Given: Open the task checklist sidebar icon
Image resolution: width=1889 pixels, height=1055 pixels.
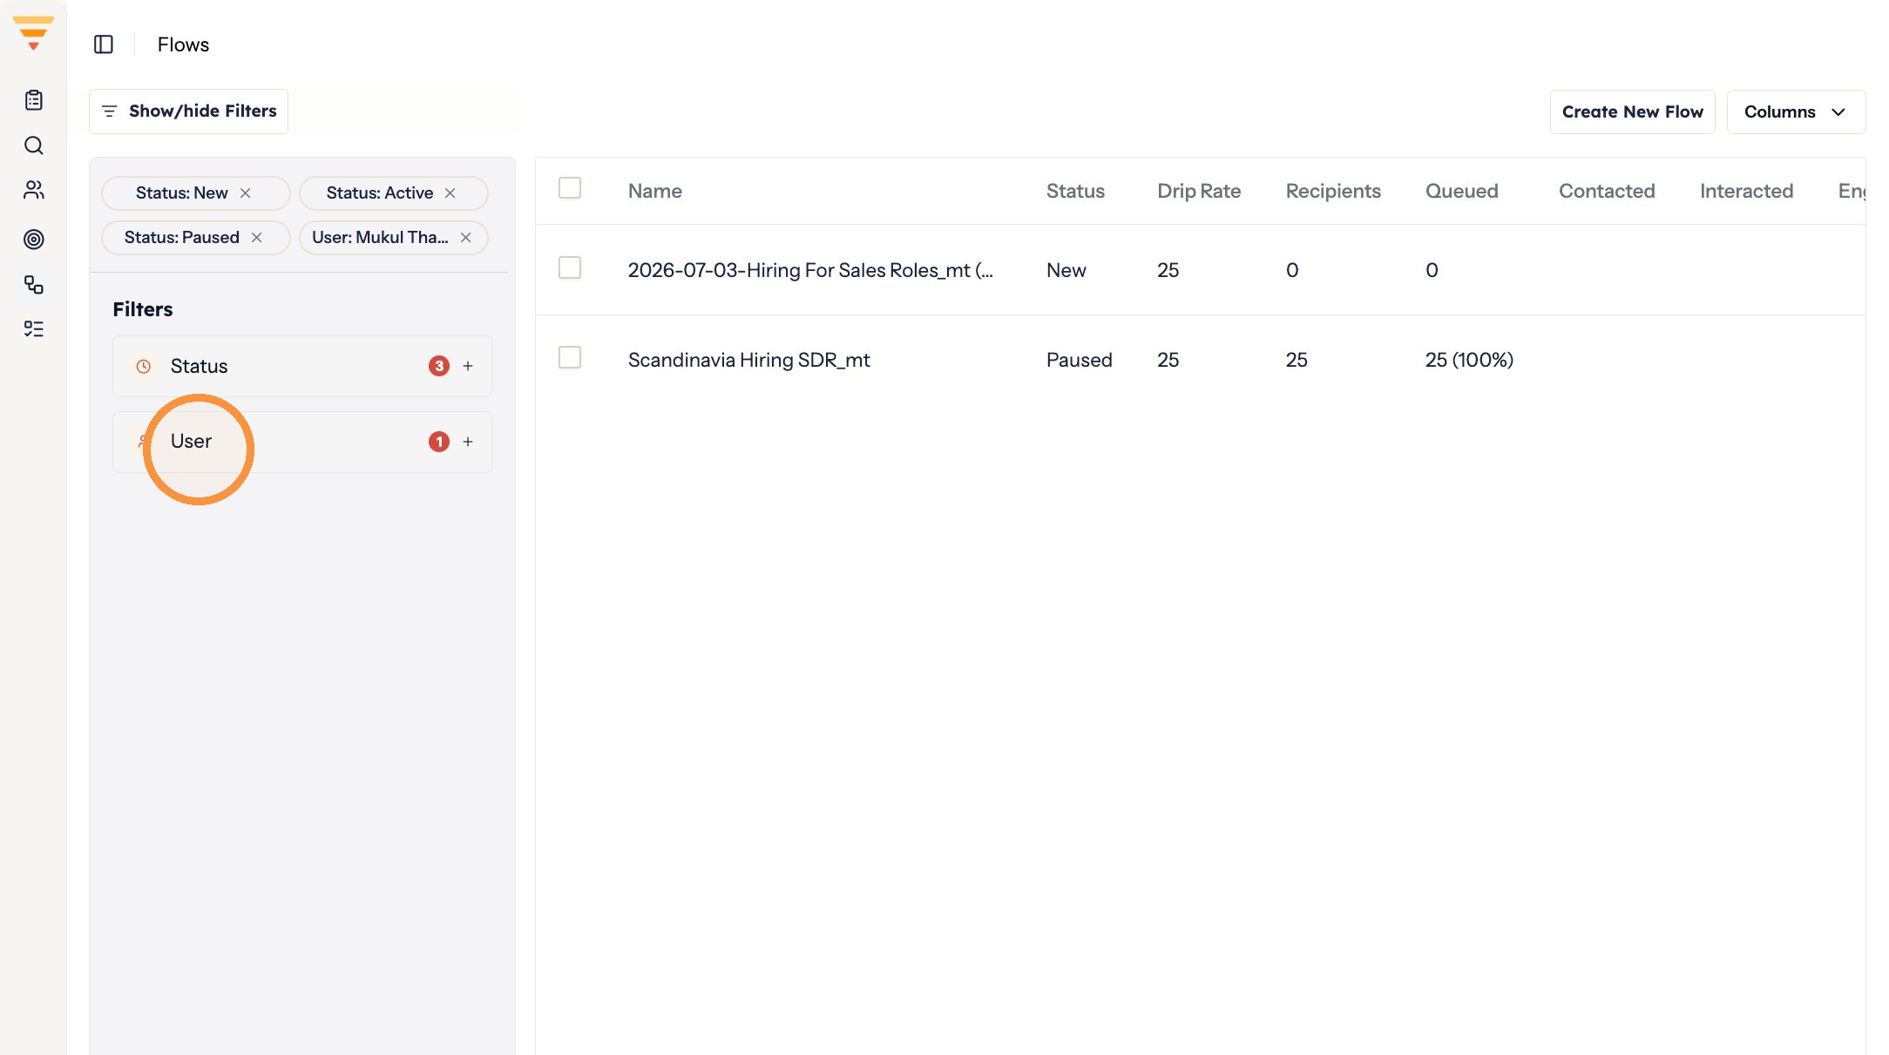Looking at the screenshot, I should (x=34, y=328).
